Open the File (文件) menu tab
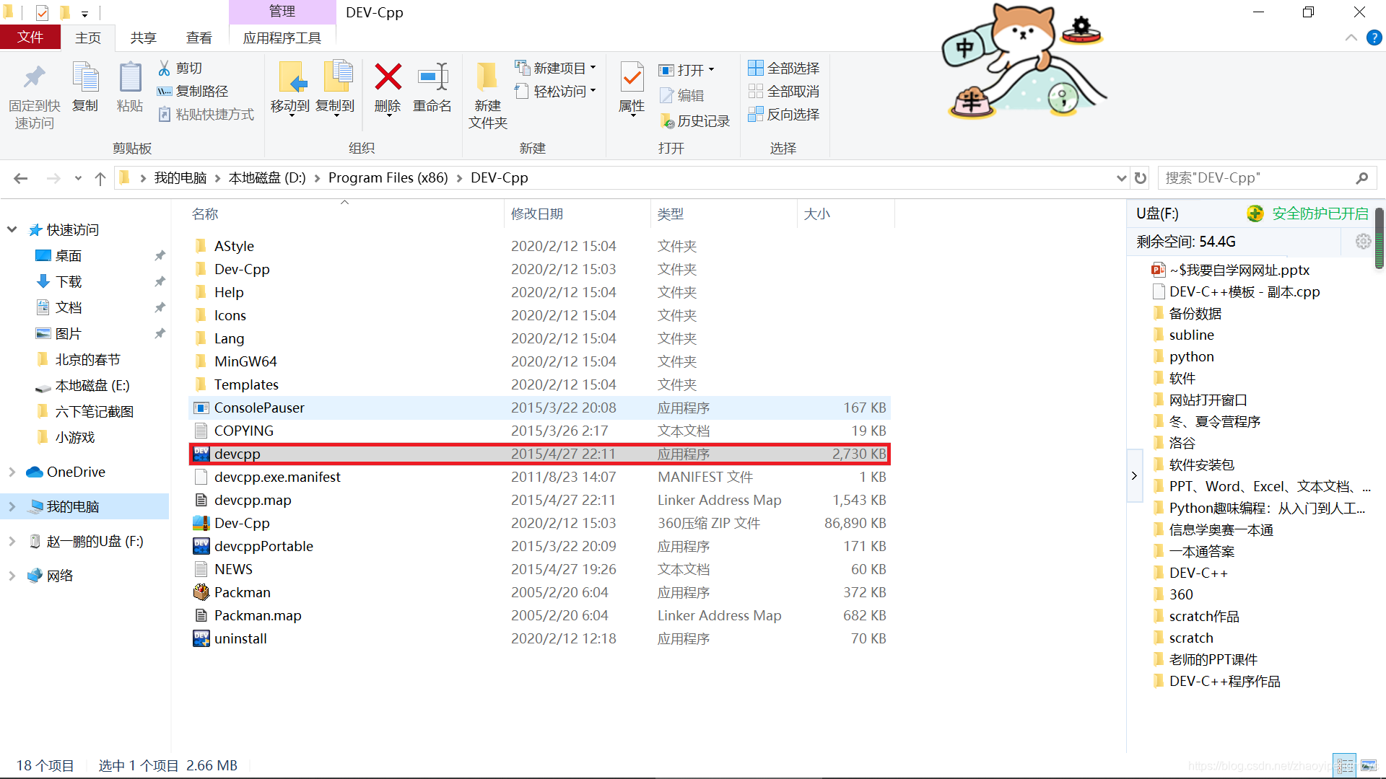The height and width of the screenshot is (779, 1386). click(30, 38)
